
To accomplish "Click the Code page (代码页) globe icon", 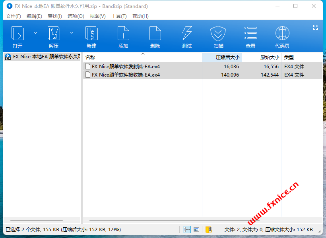I will pyautogui.click(x=282, y=33).
